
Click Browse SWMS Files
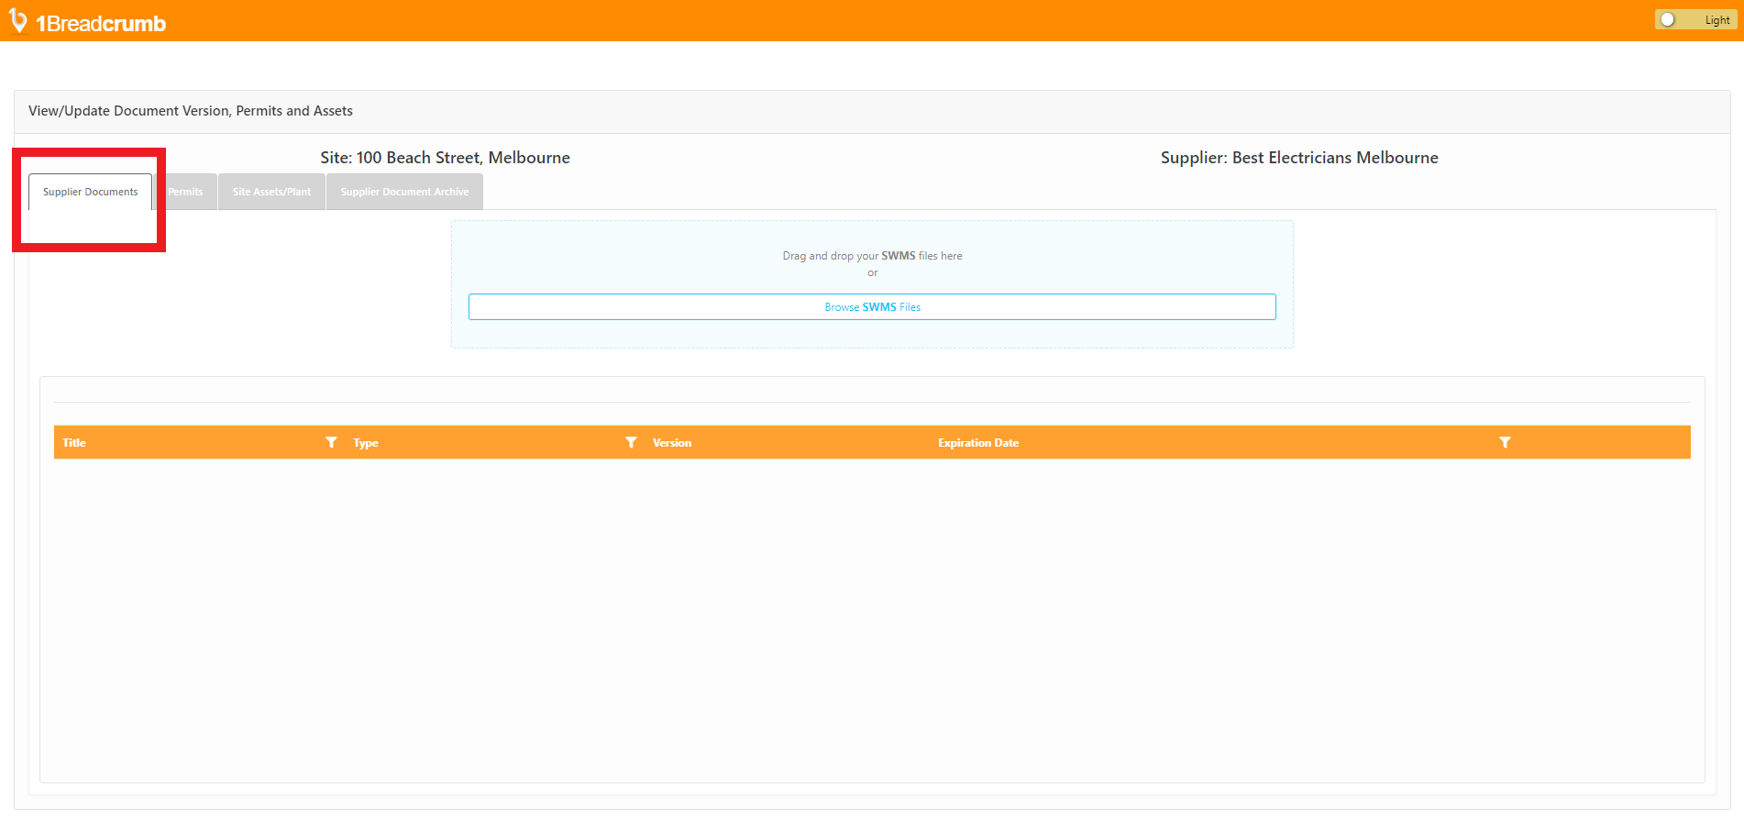pyautogui.click(x=871, y=306)
